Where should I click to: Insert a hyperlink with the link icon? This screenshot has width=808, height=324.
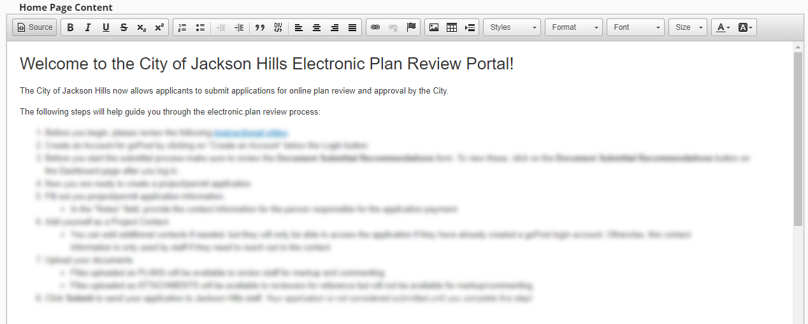pos(375,27)
